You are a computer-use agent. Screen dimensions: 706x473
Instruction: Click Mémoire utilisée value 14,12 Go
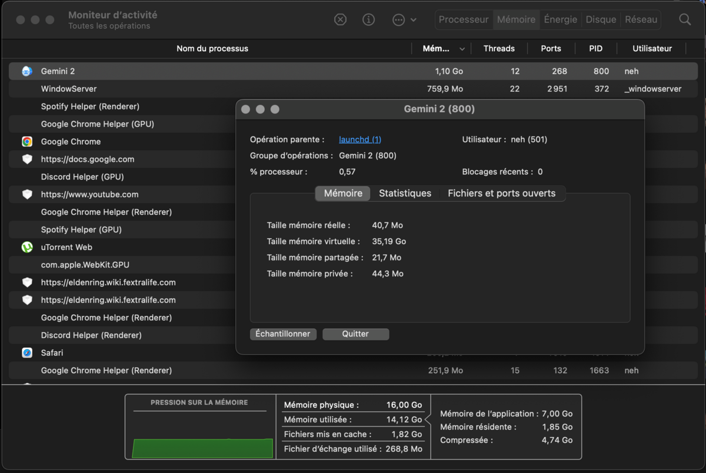pos(405,419)
